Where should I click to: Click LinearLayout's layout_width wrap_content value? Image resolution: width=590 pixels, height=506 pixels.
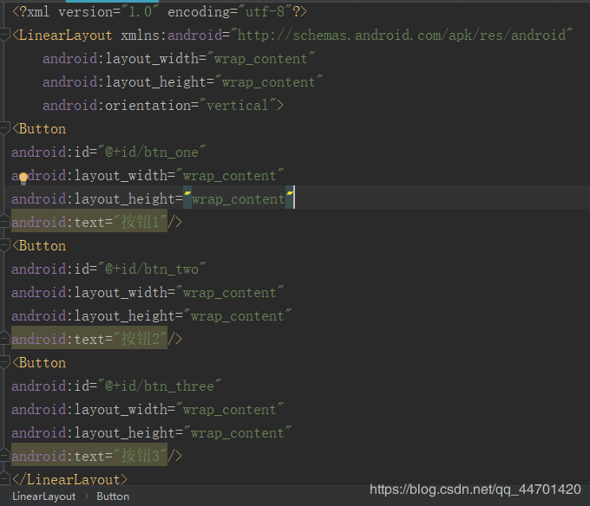click(x=261, y=59)
